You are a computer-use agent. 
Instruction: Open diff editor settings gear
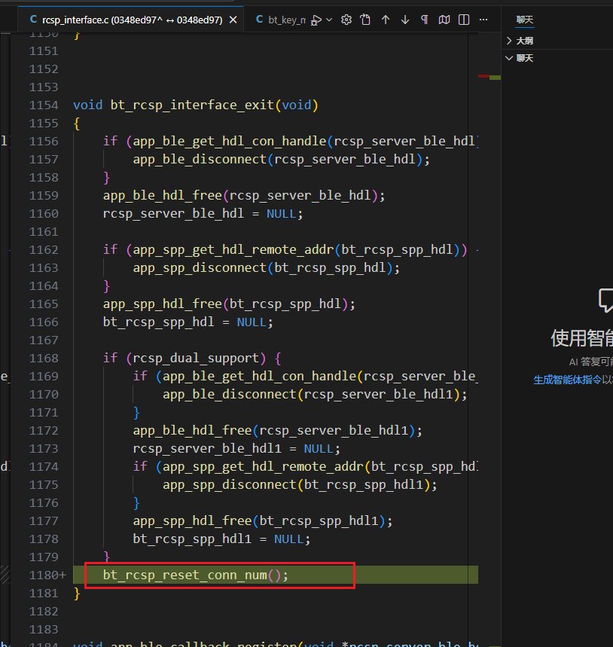[346, 20]
